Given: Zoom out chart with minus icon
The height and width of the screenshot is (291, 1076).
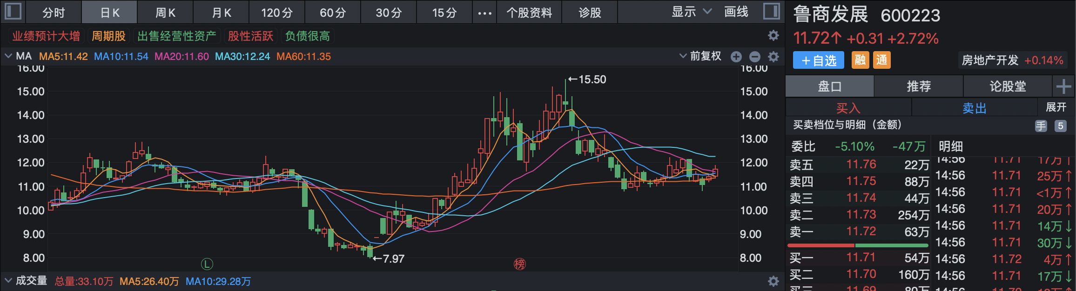Looking at the screenshot, I should click(x=754, y=57).
